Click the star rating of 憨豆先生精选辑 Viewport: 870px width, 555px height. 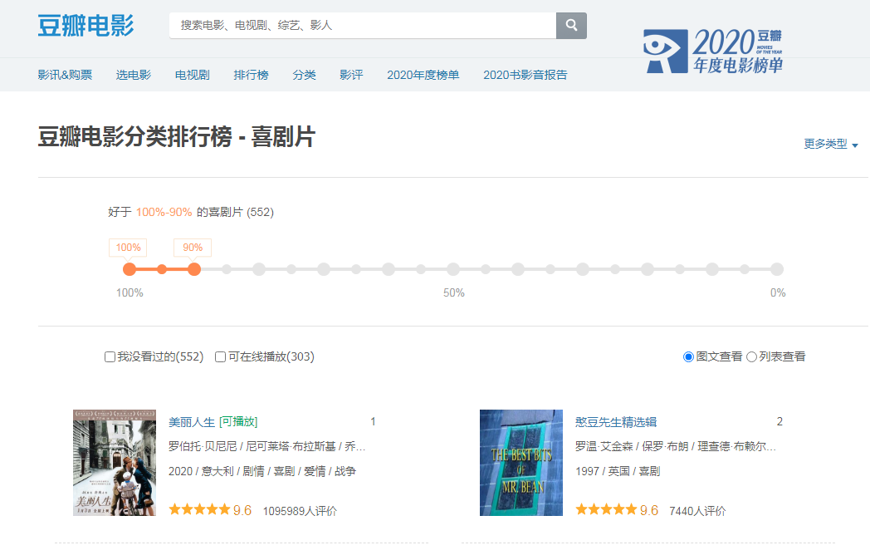click(606, 509)
